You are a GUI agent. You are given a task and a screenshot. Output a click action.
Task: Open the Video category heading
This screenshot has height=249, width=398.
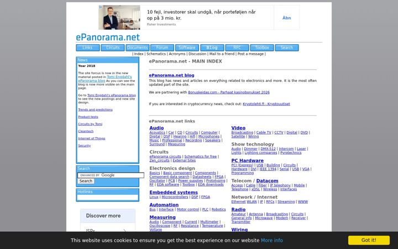(238, 128)
